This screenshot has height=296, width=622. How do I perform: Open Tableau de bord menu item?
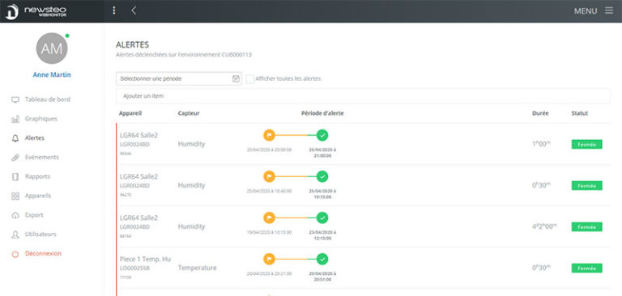47,99
